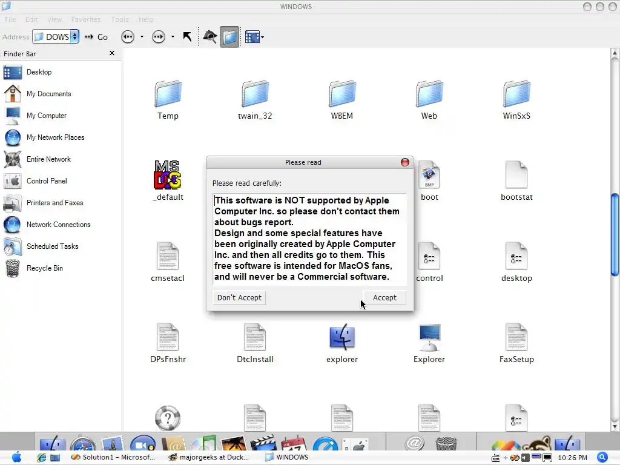
Task: Open the File menu
Action: (10, 19)
